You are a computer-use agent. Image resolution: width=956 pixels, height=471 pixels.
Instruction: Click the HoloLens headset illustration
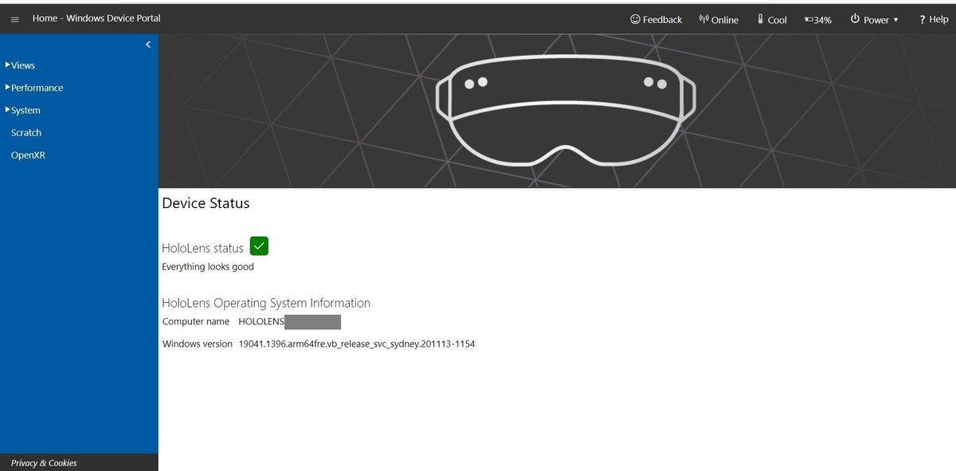tap(566, 110)
